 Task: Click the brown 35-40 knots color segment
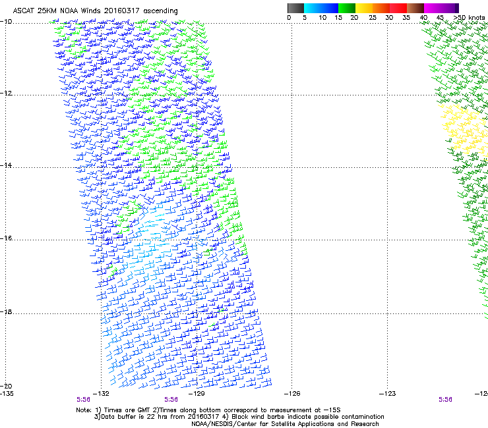(415, 8)
